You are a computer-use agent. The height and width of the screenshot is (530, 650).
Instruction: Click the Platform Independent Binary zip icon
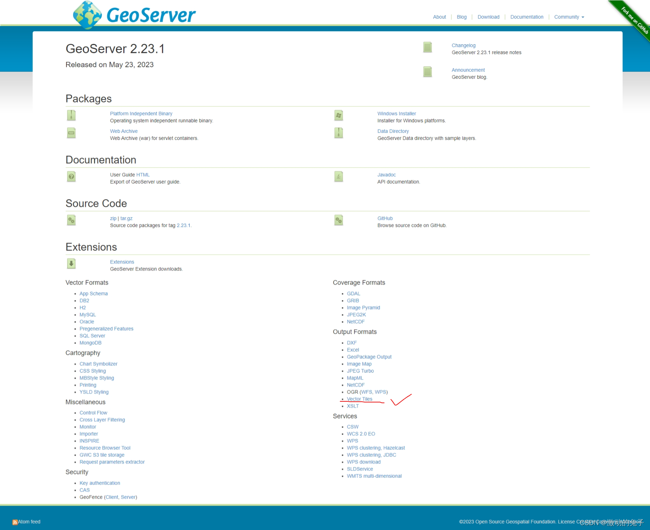tap(71, 116)
